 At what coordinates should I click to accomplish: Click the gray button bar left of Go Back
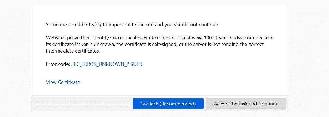82,104
